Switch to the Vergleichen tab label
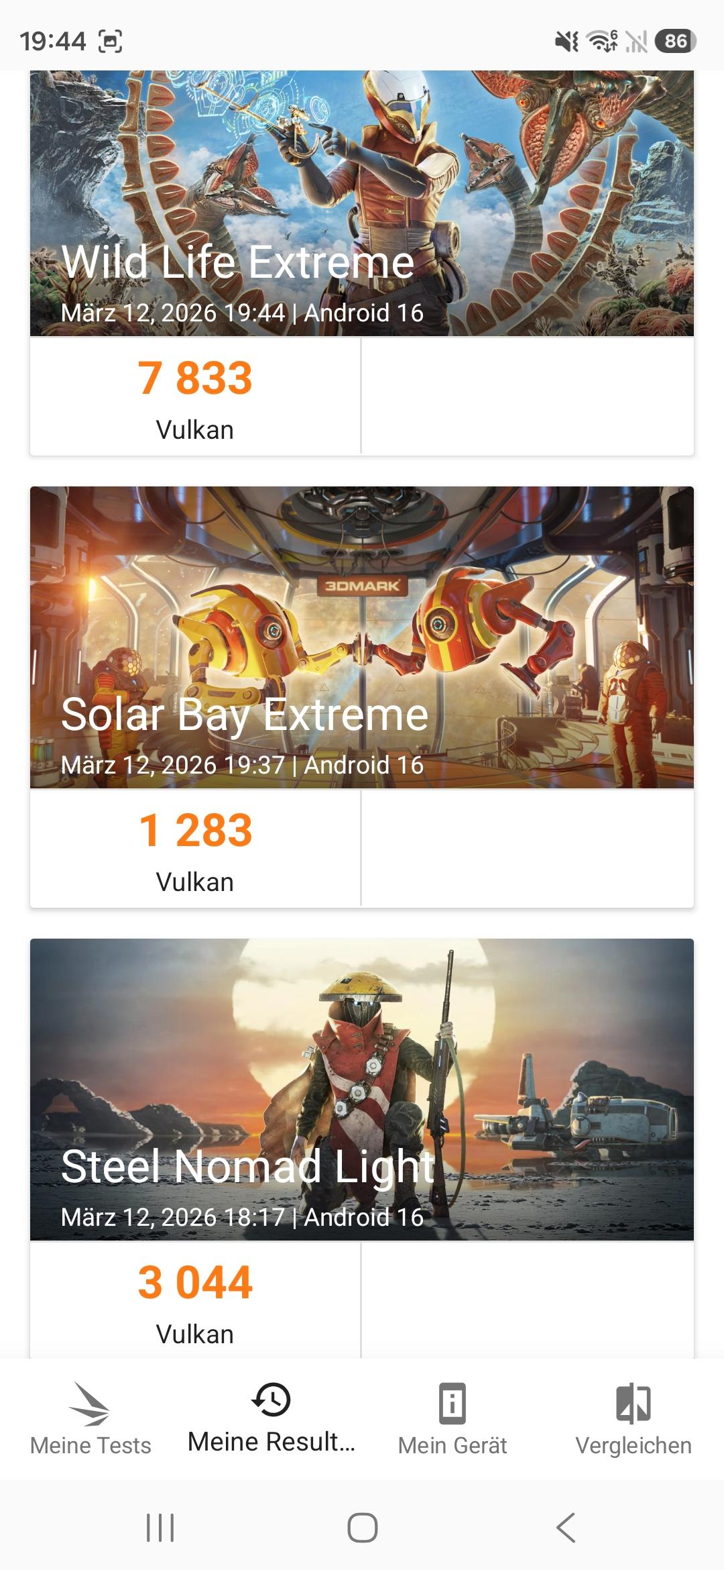 (633, 1445)
